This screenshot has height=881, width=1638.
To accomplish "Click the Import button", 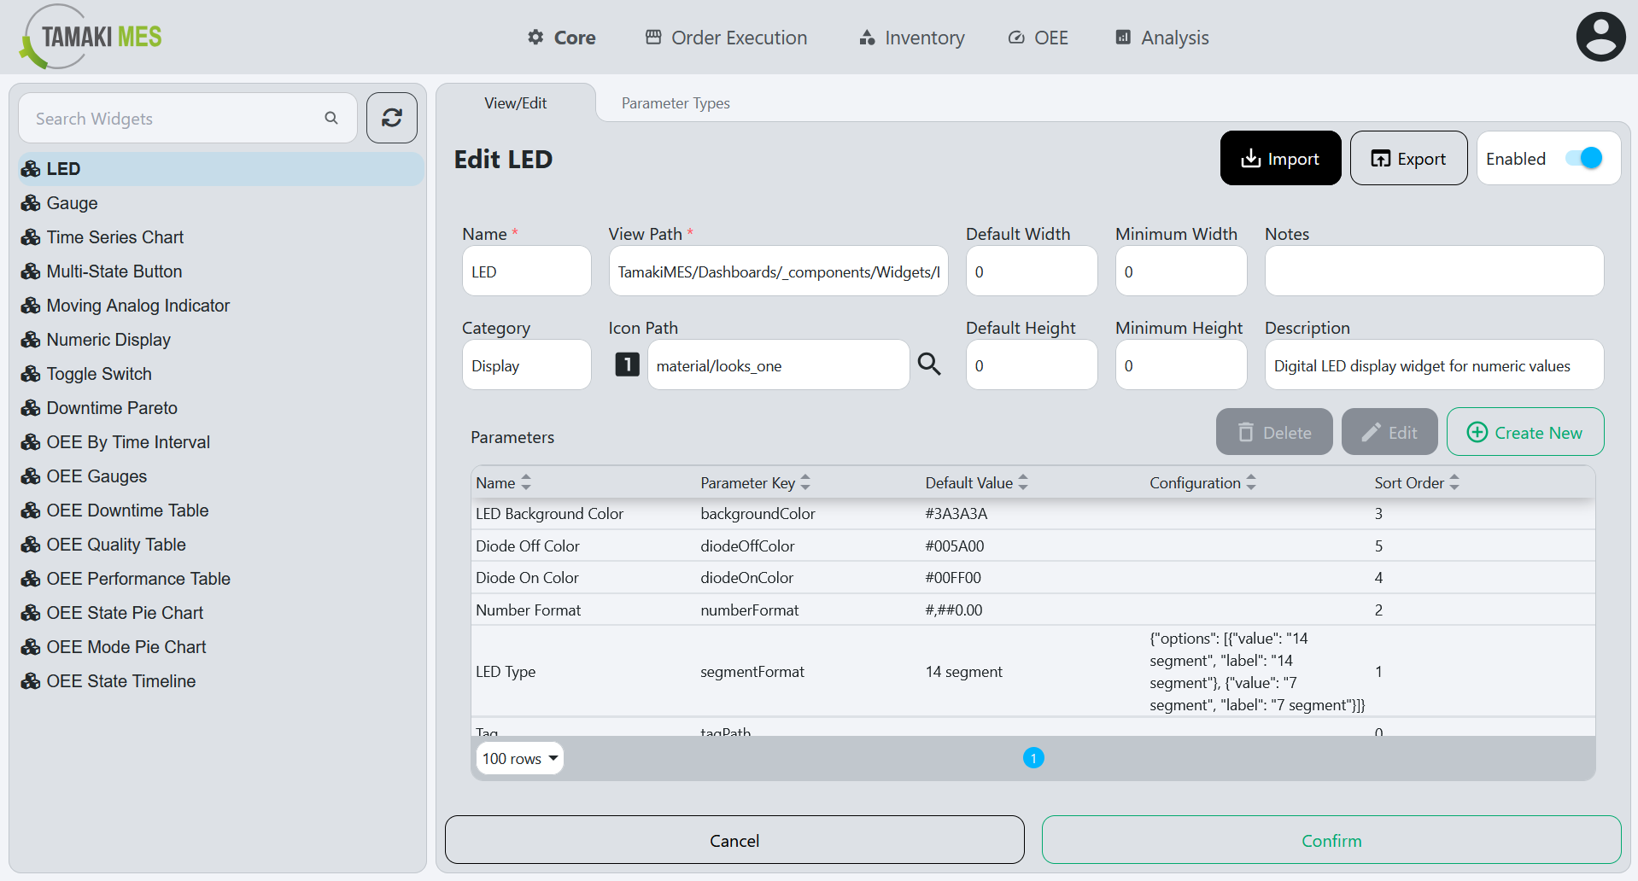I will [x=1279, y=159].
